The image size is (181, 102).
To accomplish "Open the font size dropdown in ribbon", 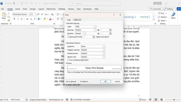I will (35, 14).
